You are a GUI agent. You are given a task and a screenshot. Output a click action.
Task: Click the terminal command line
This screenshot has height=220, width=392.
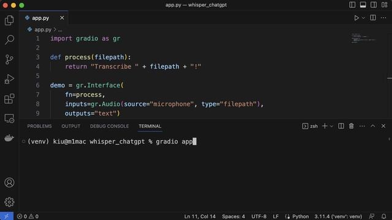pos(112,142)
